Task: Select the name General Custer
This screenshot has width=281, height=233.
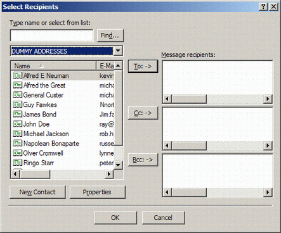Action: point(43,95)
